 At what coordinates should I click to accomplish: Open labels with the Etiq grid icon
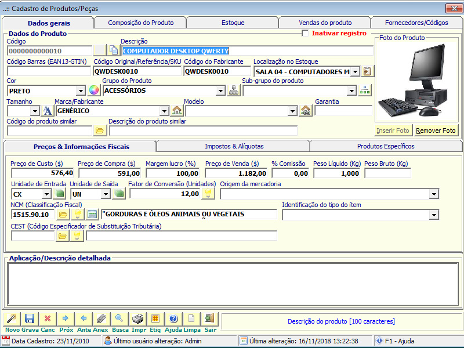[155, 318]
